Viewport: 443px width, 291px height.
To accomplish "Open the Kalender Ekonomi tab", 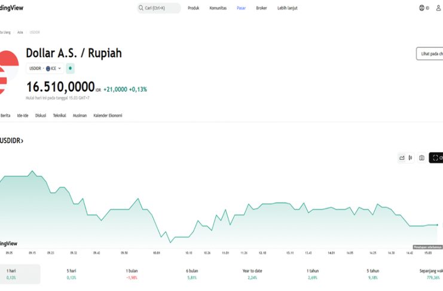I will coord(108,115).
